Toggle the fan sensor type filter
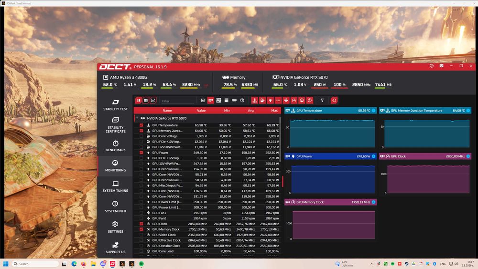 point(286,101)
